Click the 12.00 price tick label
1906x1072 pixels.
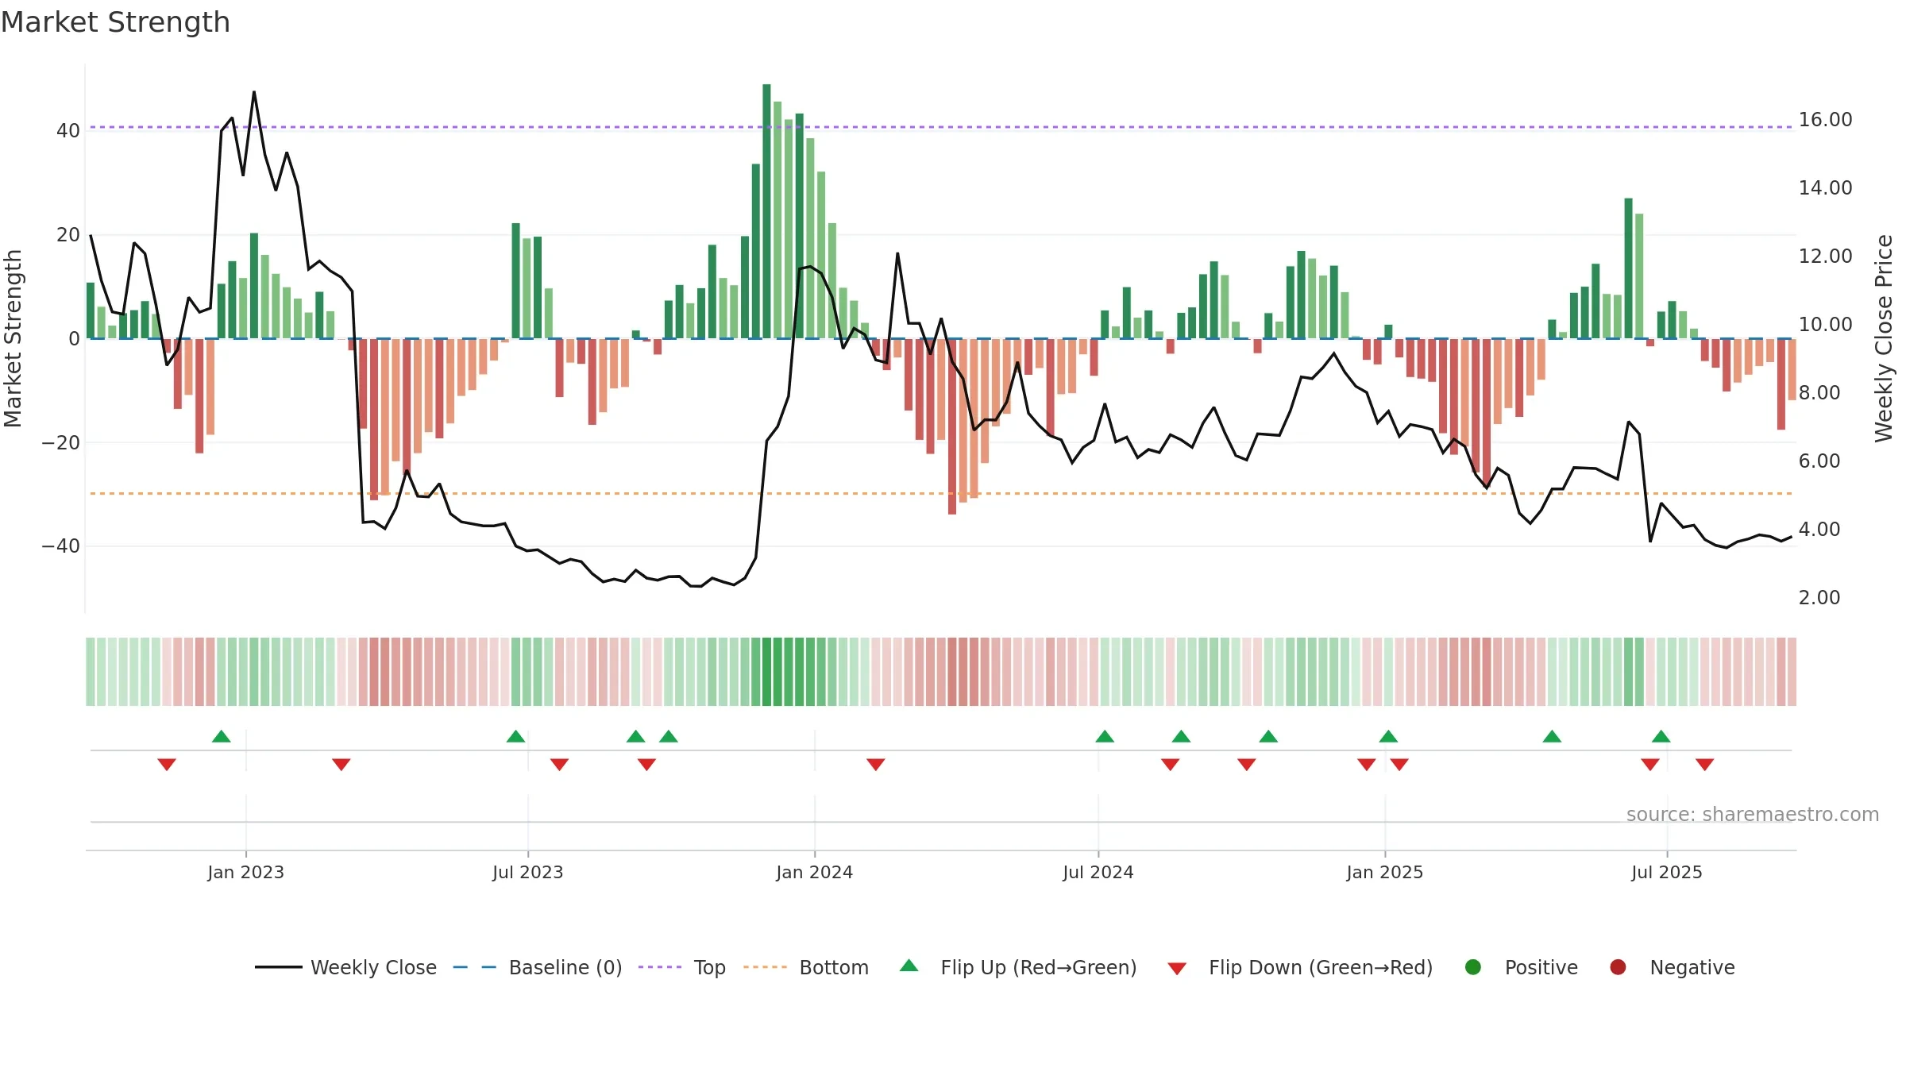[x=1825, y=256]
